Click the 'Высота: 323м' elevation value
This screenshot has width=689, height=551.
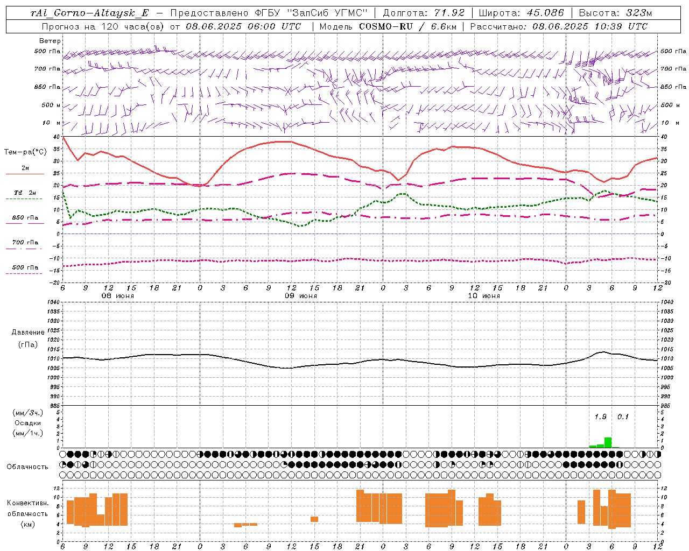click(615, 13)
